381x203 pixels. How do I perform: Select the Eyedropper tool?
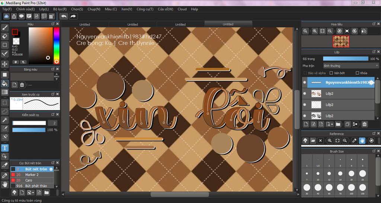5,175
